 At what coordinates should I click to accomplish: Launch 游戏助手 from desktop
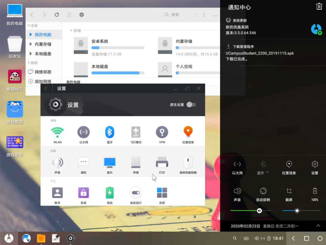coord(14,146)
